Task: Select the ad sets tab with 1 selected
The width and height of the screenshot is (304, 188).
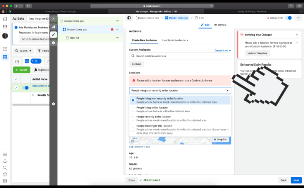Action: tap(33, 61)
